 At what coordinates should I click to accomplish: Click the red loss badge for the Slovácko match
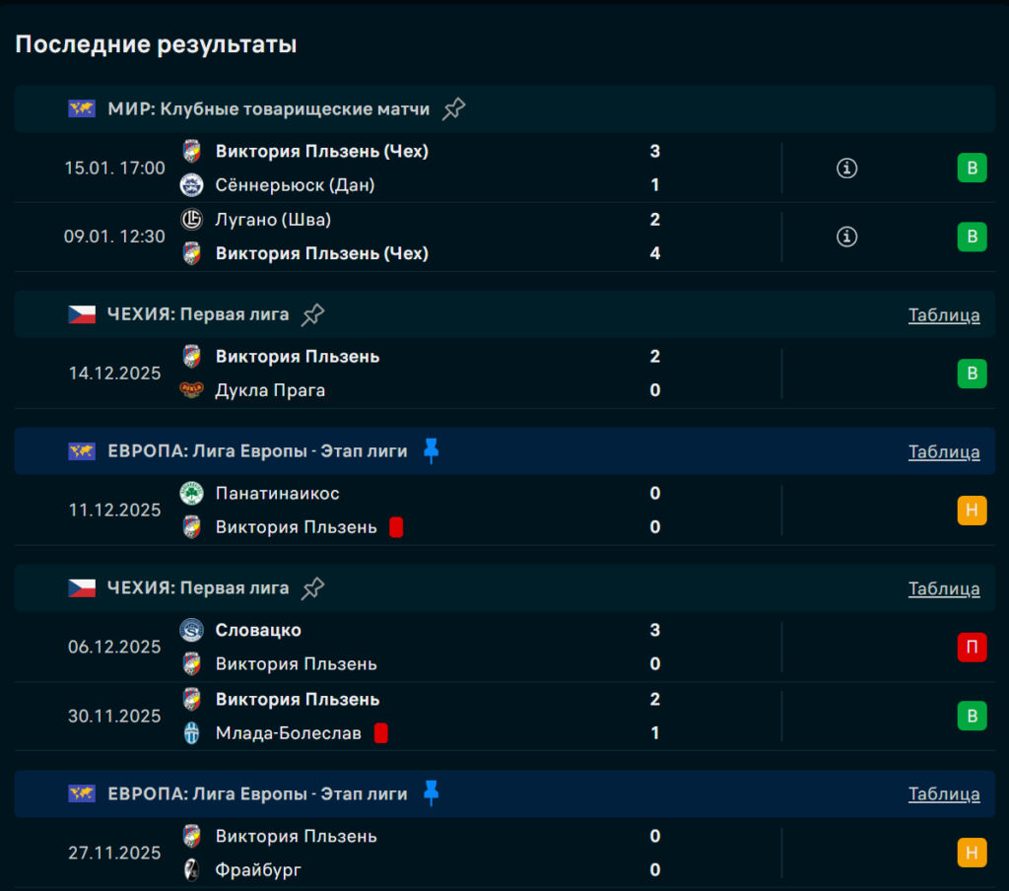click(972, 648)
